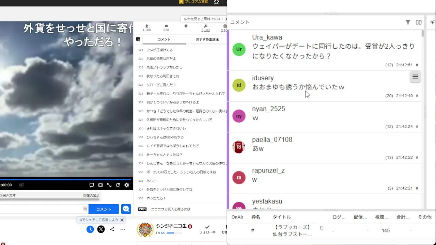Open broadcaster avatar of シンジ@ニコ生
436x245 pixels.
pos(145,230)
